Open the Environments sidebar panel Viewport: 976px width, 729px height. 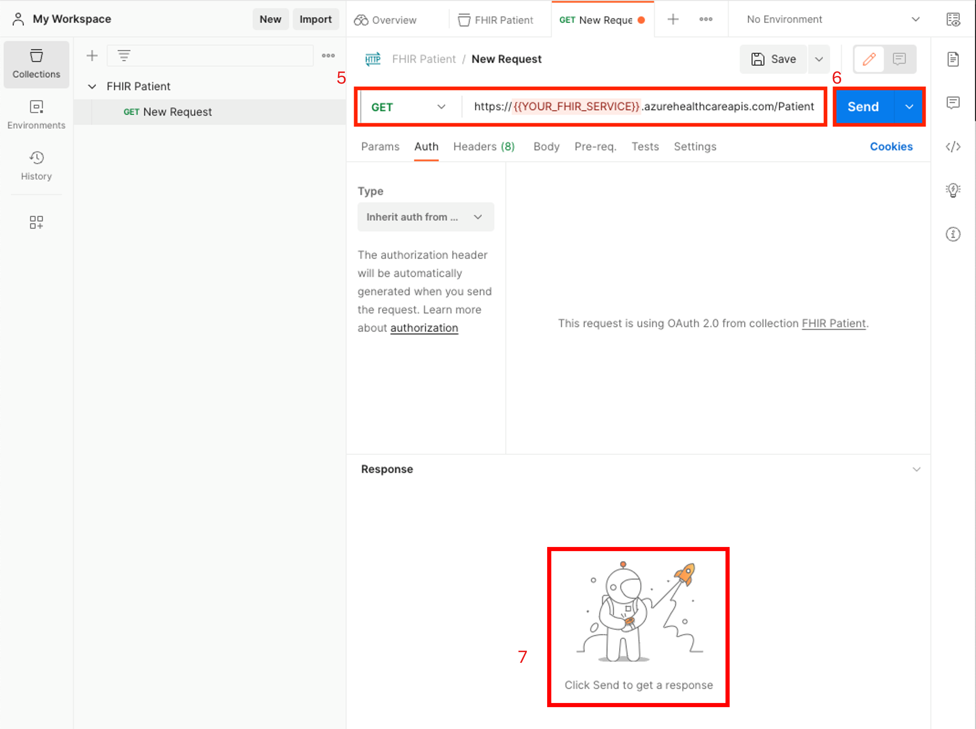(x=36, y=115)
